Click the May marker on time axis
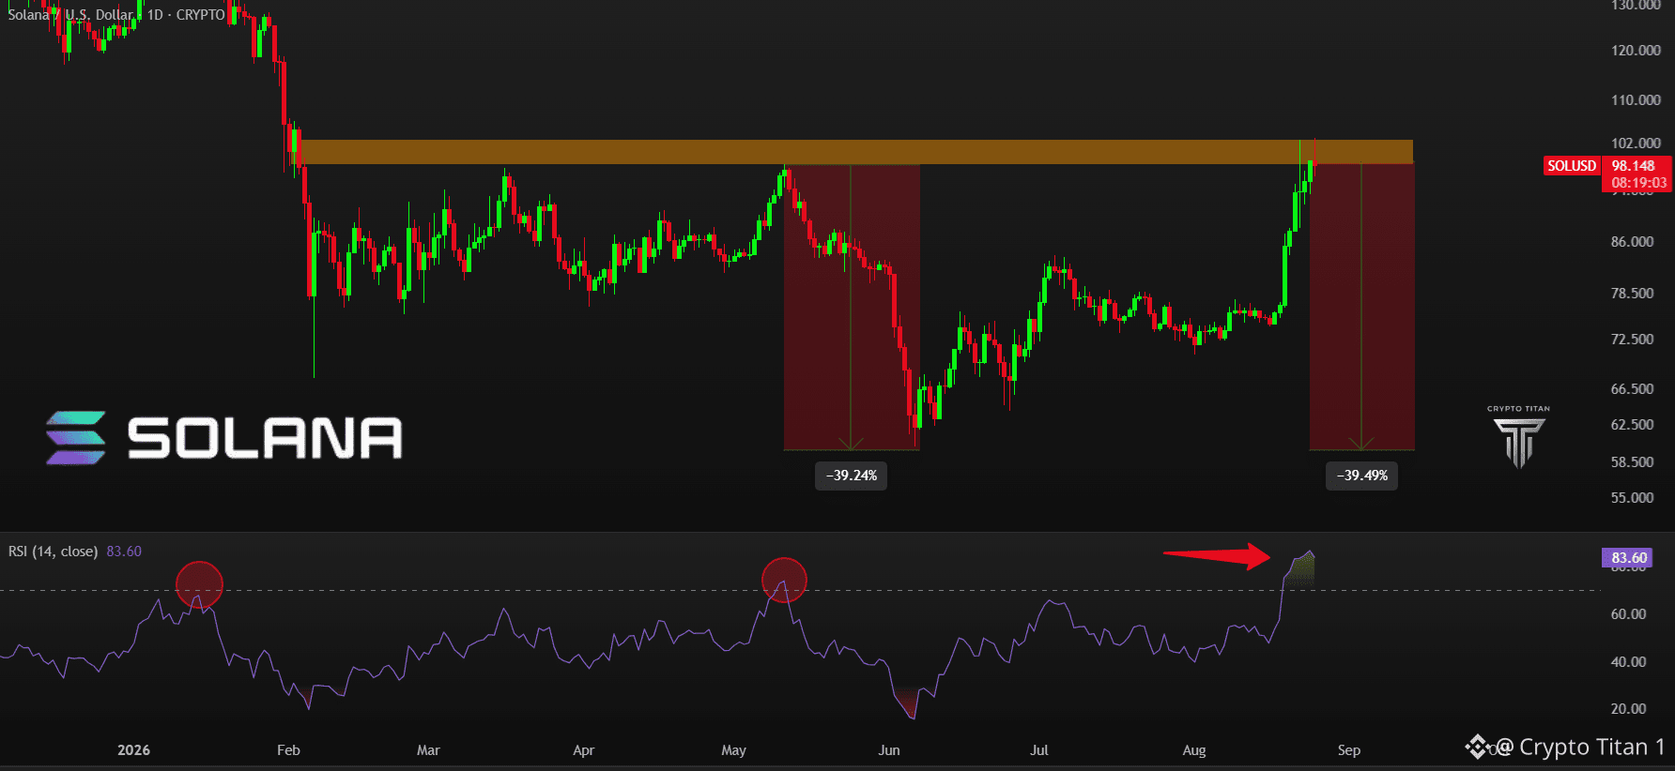Screen dimensions: 1675x771 (733, 750)
